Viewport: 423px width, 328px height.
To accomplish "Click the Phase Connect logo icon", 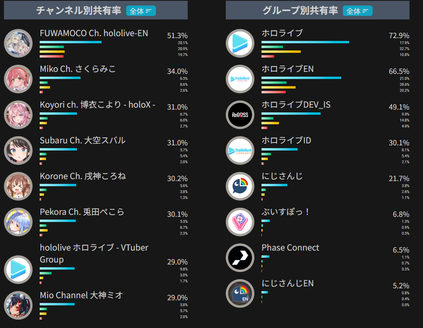I will click(x=240, y=258).
